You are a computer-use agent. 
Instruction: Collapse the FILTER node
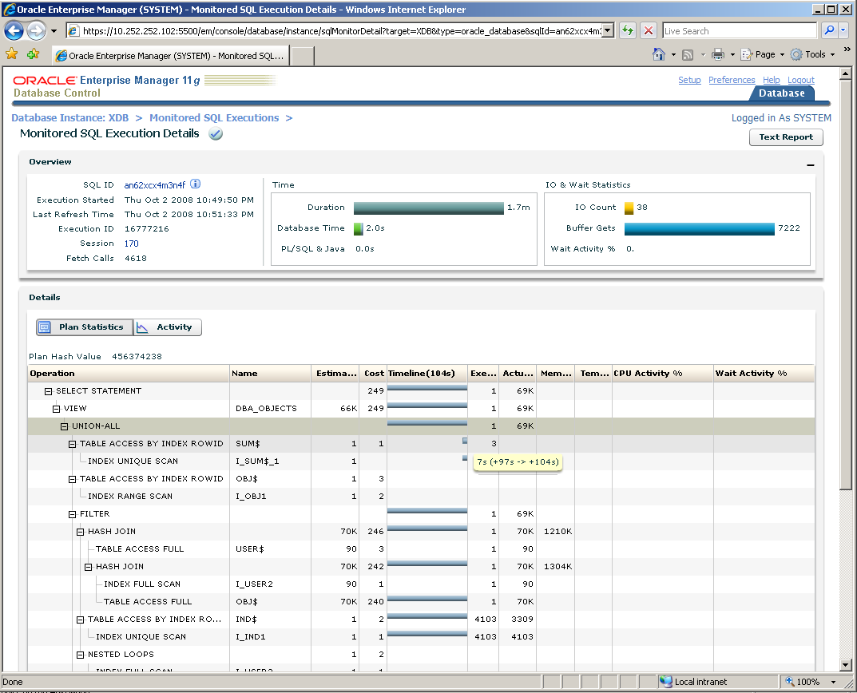[x=72, y=514]
